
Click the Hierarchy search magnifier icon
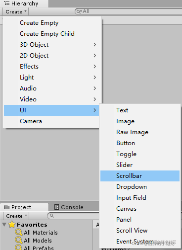point(79,11)
